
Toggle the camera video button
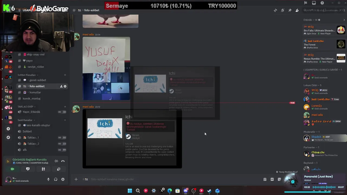[x=12, y=169]
